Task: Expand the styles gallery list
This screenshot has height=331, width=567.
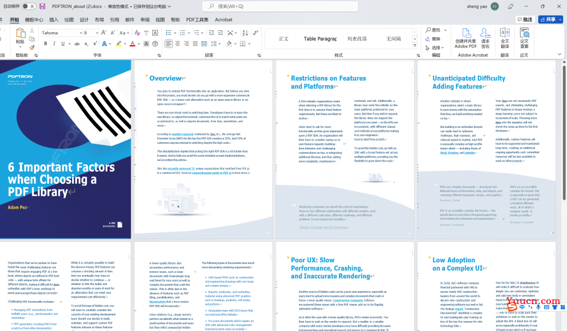Action: click(x=415, y=45)
